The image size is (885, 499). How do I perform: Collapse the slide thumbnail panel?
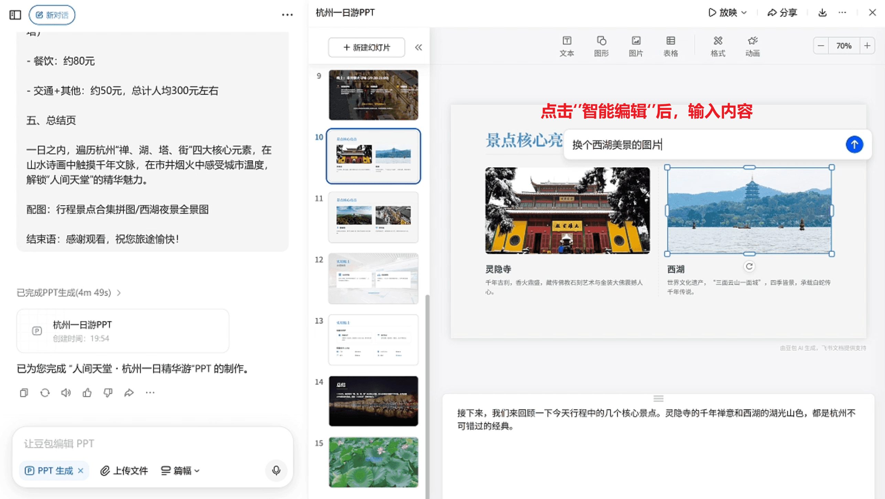coord(418,47)
